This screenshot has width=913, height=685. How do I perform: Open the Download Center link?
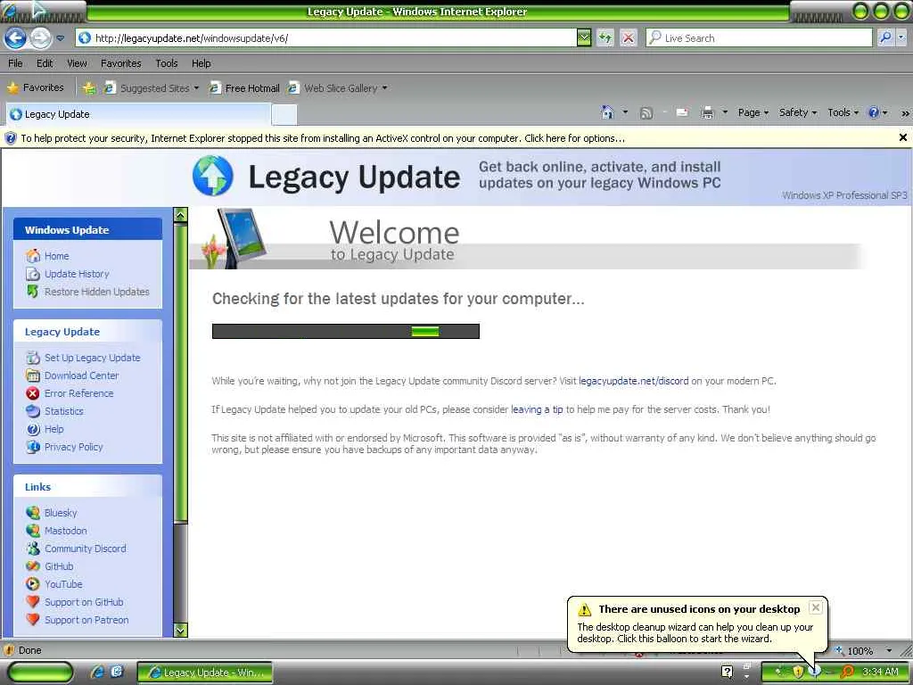(x=81, y=376)
